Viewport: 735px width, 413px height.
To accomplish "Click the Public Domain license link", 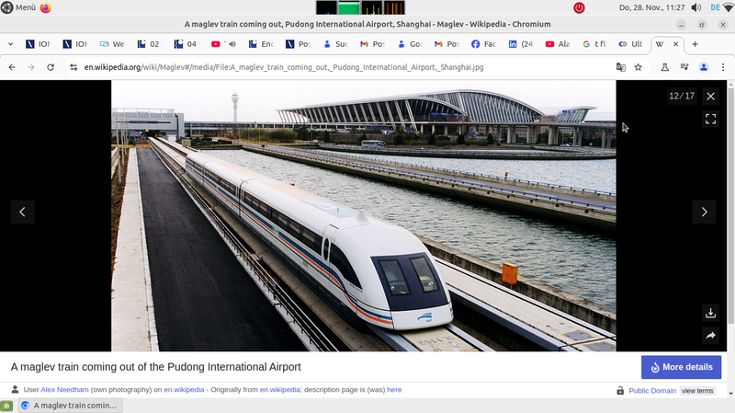I will point(651,391).
